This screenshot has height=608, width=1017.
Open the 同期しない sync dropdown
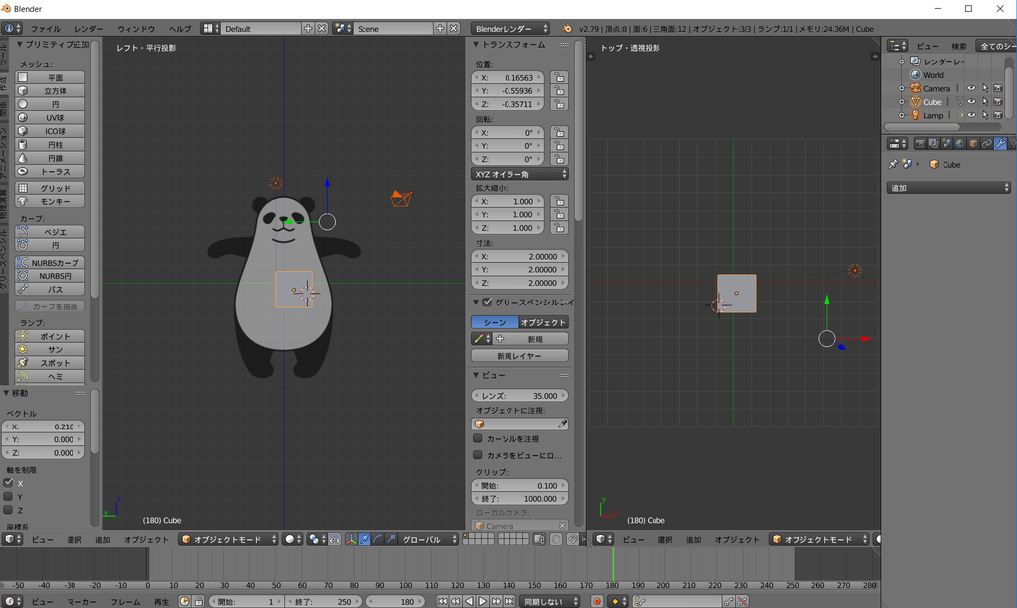(550, 601)
